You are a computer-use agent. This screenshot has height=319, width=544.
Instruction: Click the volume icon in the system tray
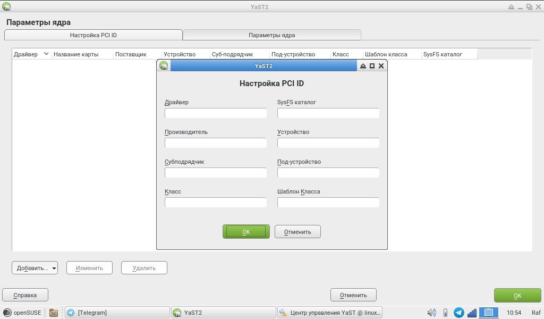click(x=431, y=313)
